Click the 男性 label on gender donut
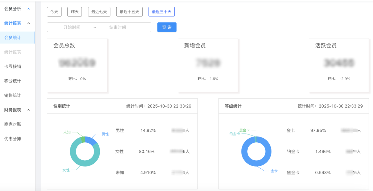 tap(105, 134)
